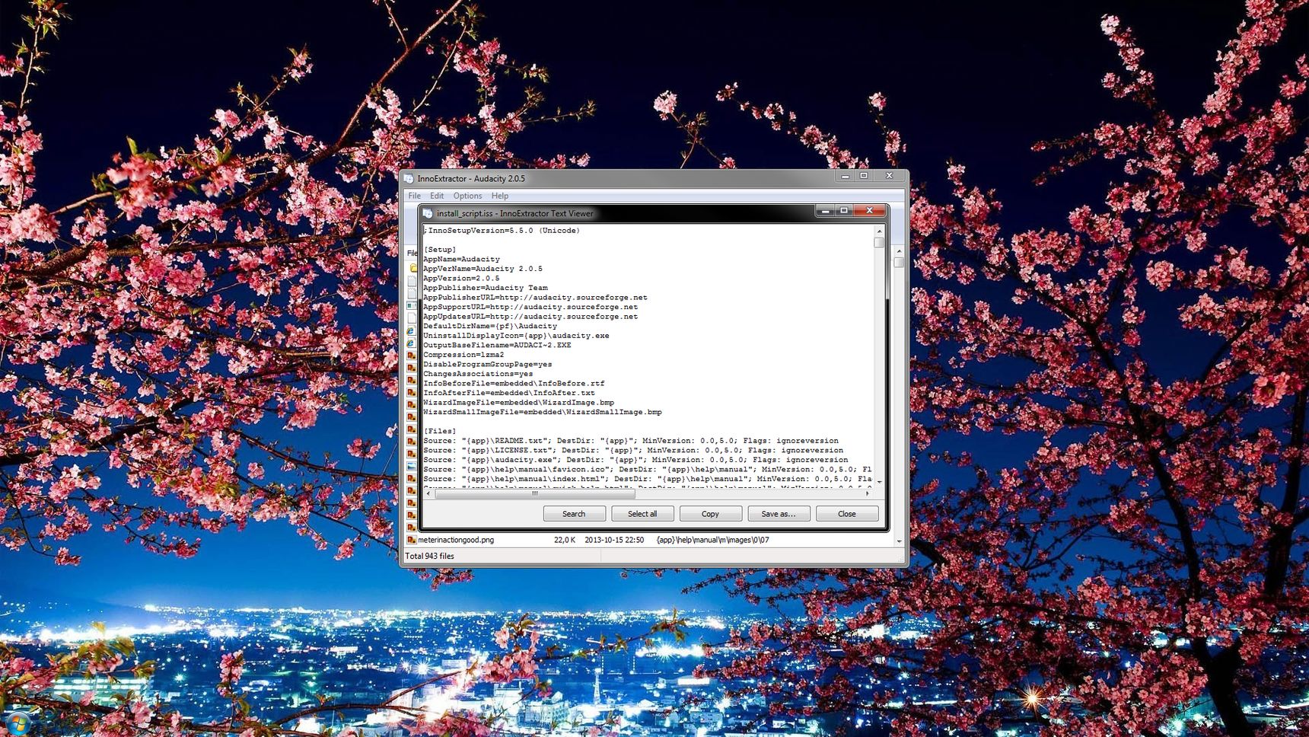The image size is (1309, 737).
Task: Click the main file list scrollbar thumb
Action: coord(899,262)
